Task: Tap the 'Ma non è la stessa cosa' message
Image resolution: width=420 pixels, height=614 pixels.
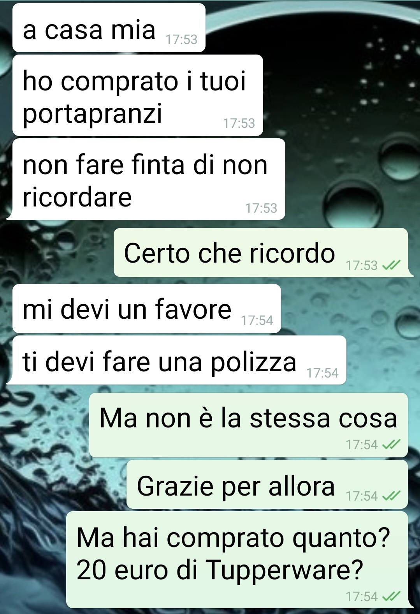Action: pos(248,425)
